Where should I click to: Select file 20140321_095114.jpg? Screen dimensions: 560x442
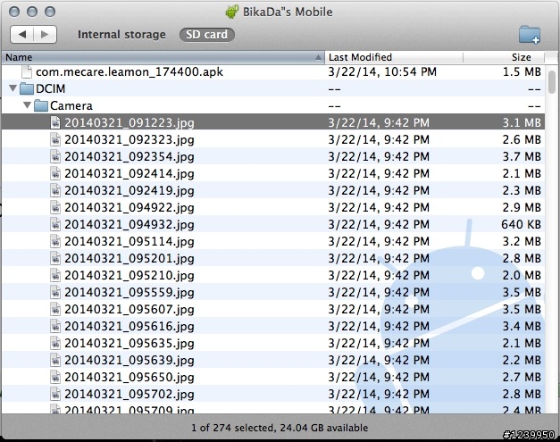click(273, 242)
